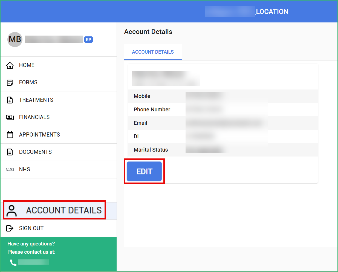Click the Appointments calendar icon

[x=10, y=135]
